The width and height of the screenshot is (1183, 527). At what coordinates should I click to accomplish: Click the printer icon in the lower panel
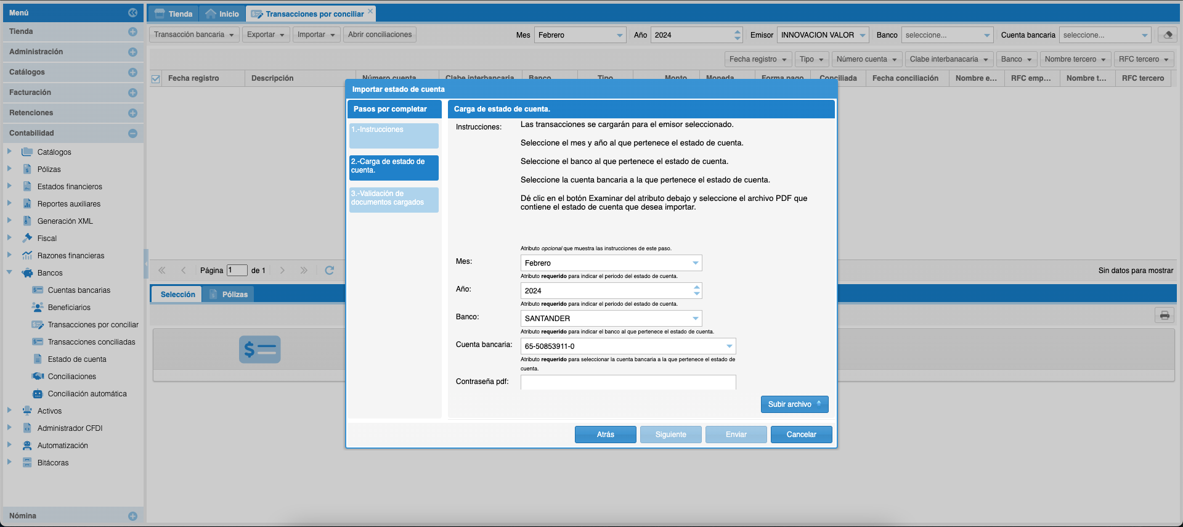[x=1164, y=316]
